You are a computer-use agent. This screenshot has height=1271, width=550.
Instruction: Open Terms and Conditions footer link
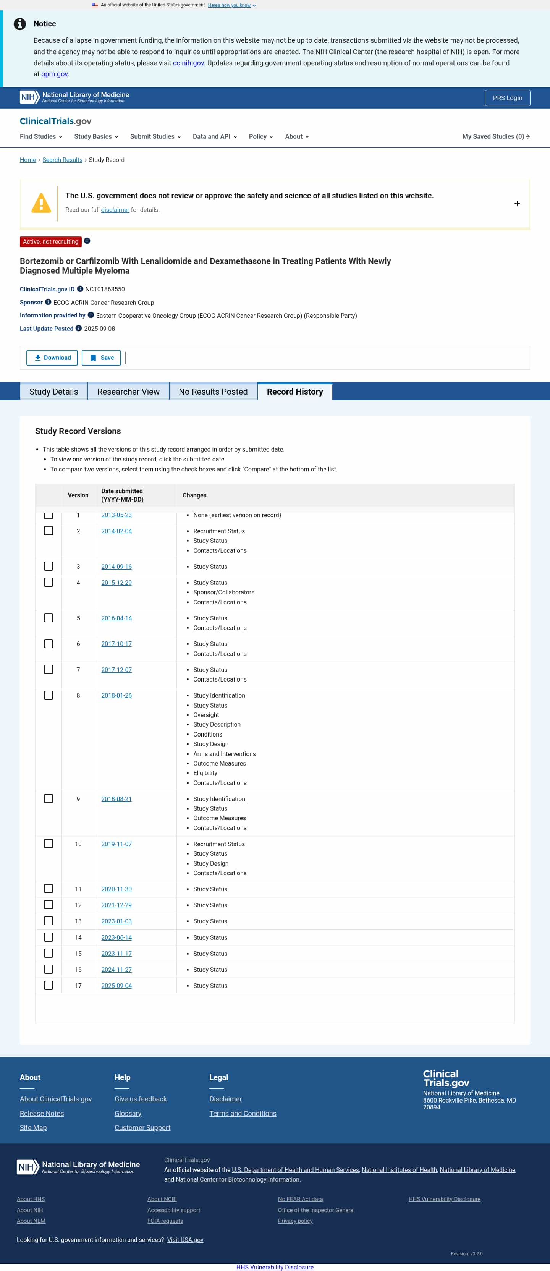[243, 1113]
